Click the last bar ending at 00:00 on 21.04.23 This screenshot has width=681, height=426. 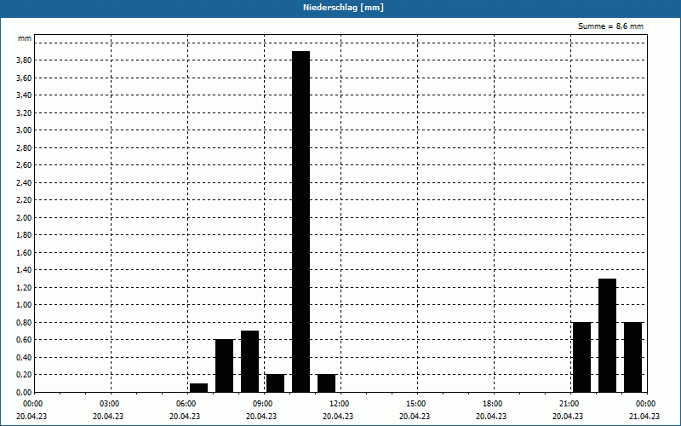pos(632,357)
